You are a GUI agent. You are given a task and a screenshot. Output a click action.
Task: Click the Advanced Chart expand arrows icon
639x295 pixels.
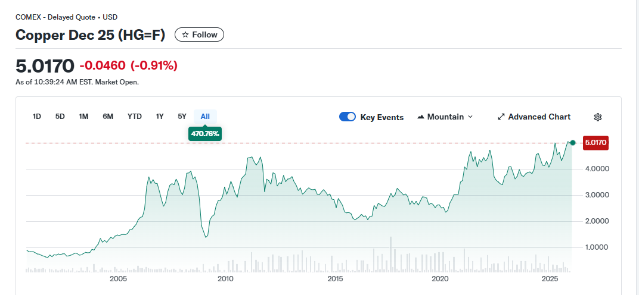[x=501, y=117]
